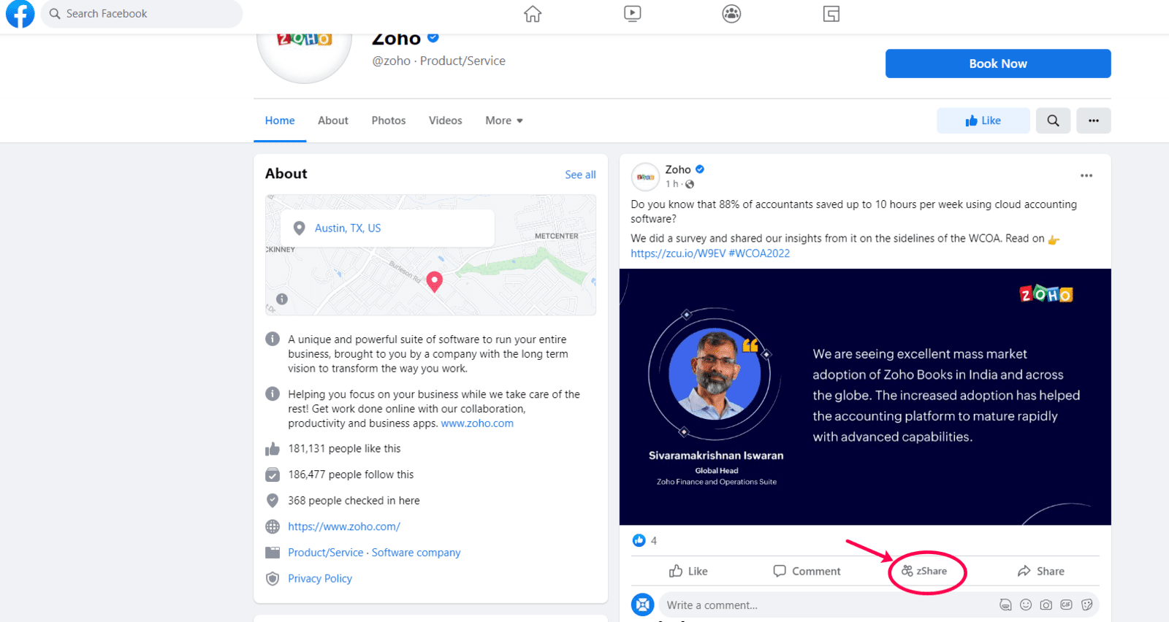Expand the More tab dropdown
The width and height of the screenshot is (1169, 622).
(504, 120)
